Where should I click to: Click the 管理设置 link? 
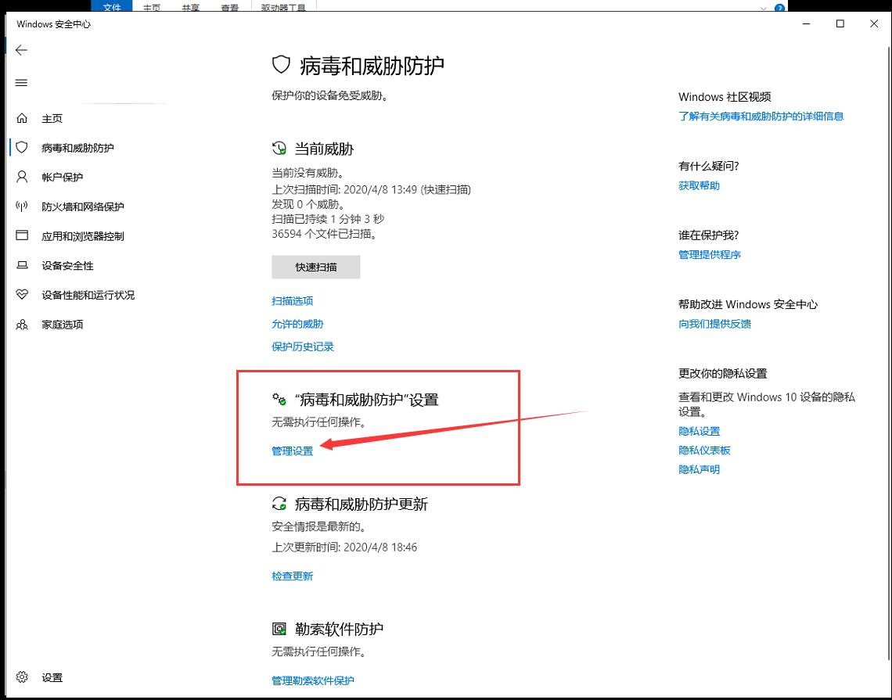[x=293, y=451]
